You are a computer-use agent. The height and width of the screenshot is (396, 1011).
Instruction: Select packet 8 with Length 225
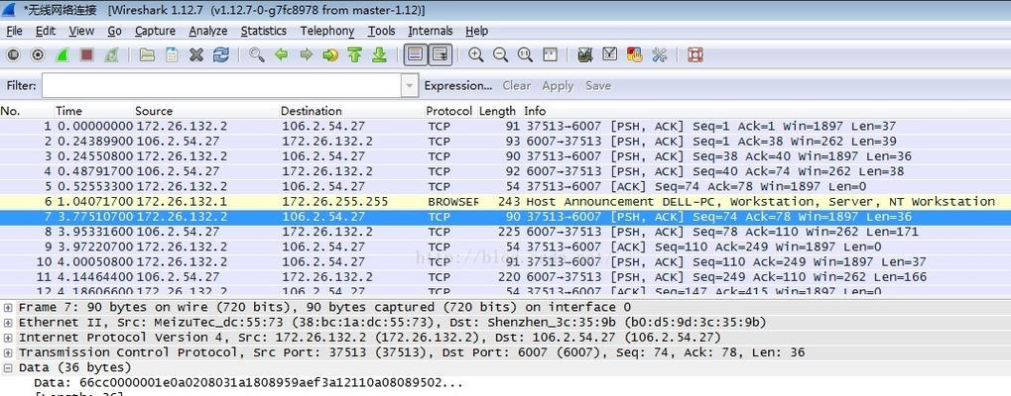[x=506, y=232]
